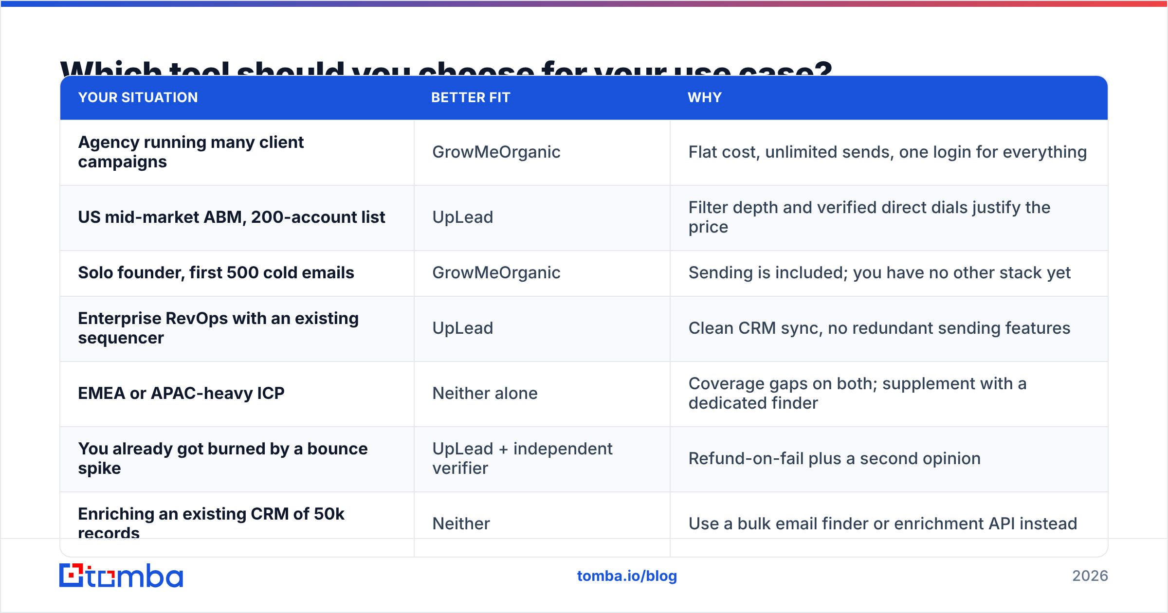This screenshot has width=1168, height=613.
Task: Select 'Solo founder, first 500 cold emails'
Action: [x=216, y=272]
